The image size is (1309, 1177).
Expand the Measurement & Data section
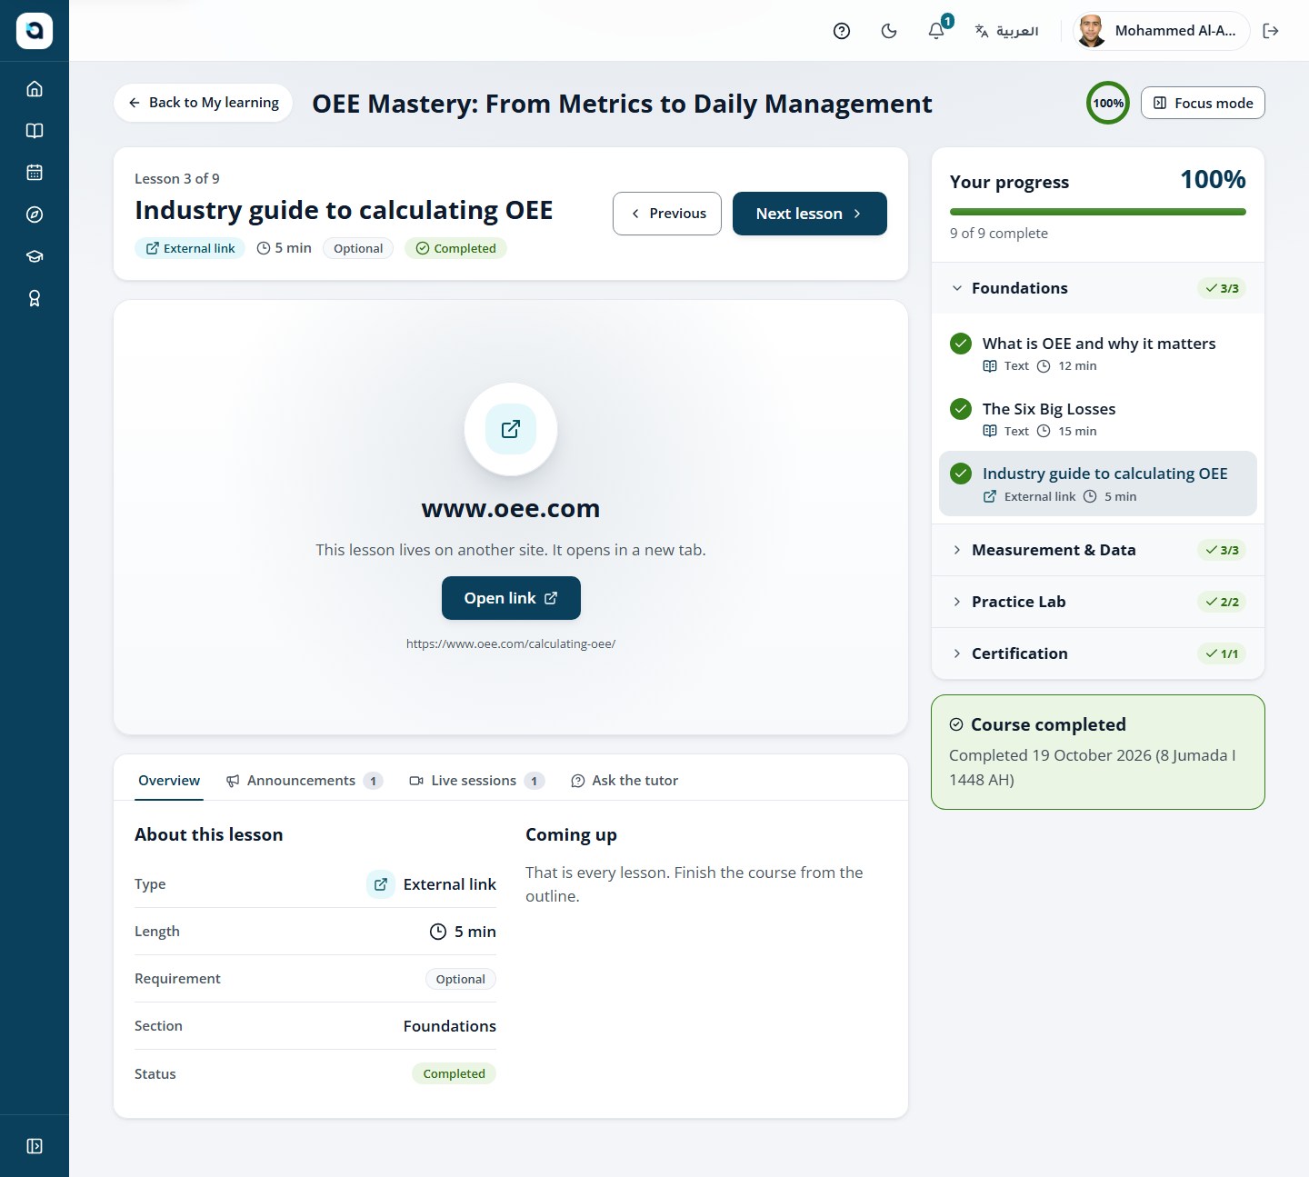(1098, 550)
